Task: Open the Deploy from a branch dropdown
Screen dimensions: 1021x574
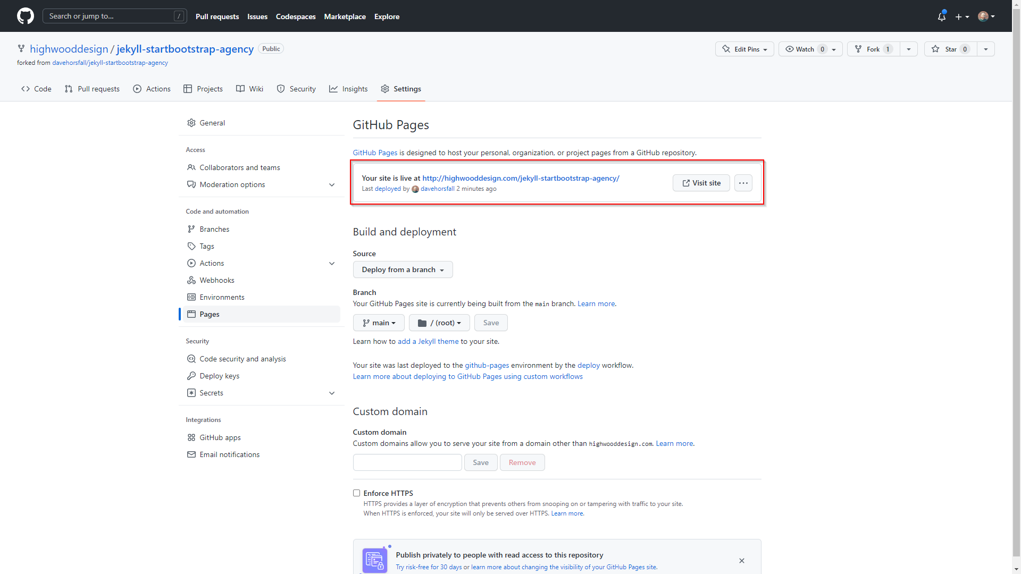Action: (x=403, y=269)
